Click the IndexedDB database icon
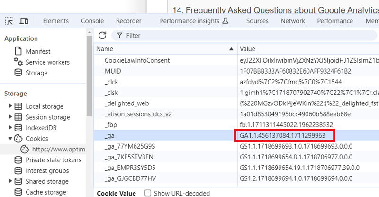Viewport: 379px width, 197px height. [18, 128]
